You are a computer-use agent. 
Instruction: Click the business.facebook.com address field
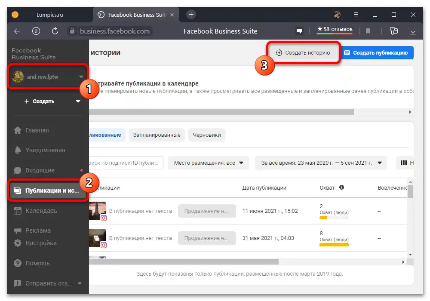(115, 31)
